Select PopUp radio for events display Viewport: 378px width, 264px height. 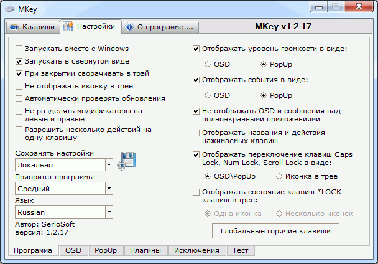click(264, 95)
